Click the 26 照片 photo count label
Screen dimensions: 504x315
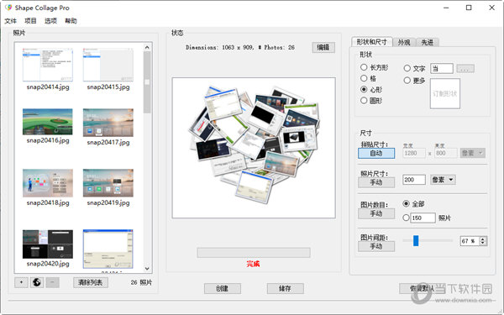coord(141,282)
